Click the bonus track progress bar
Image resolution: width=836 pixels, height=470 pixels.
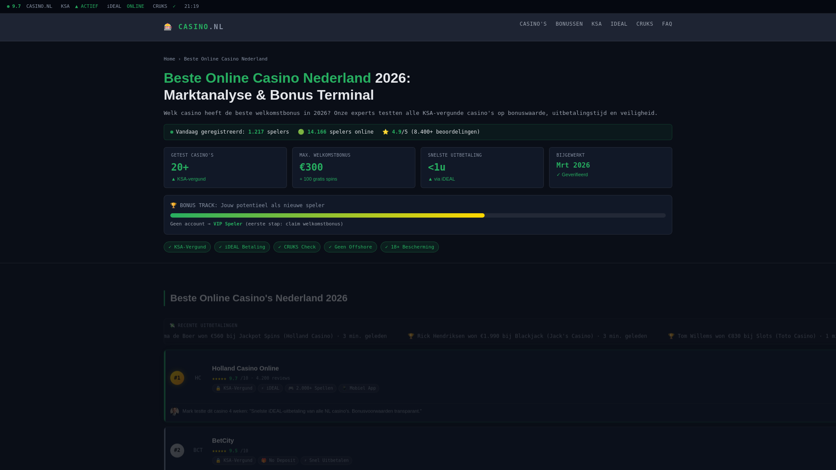tap(418, 215)
